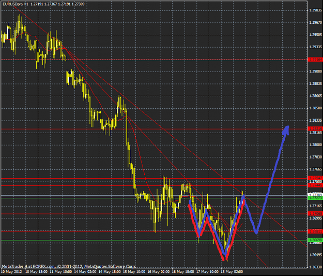Click the 16 May 02:00 time label

coord(159,271)
